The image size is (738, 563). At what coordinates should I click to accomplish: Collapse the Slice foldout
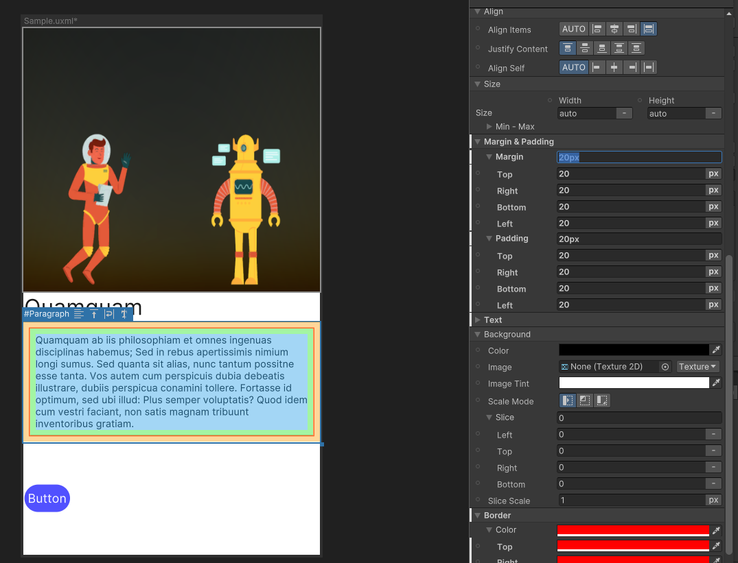(x=489, y=418)
